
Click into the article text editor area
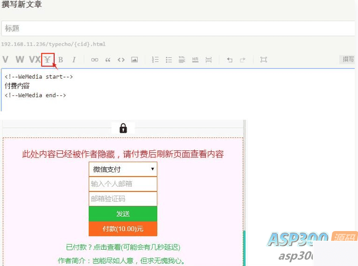[x=178, y=90]
